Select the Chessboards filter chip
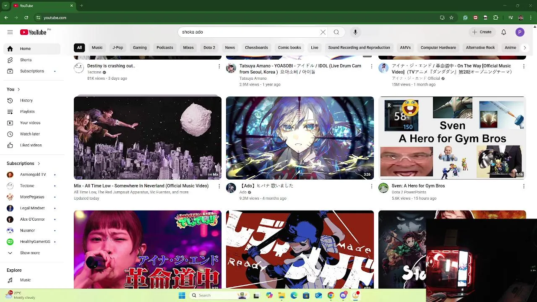 point(256,48)
